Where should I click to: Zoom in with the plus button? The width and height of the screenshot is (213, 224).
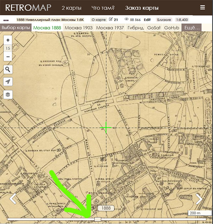coord(8,40)
